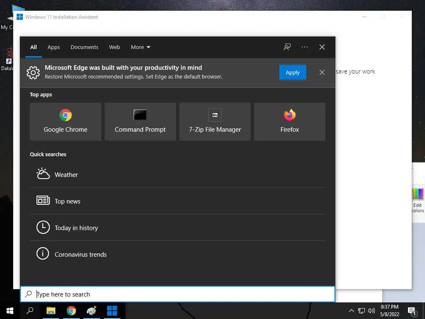Screen dimensions: 425x319
Task: Show hidden system tray icons
Action: [x=351, y=311]
